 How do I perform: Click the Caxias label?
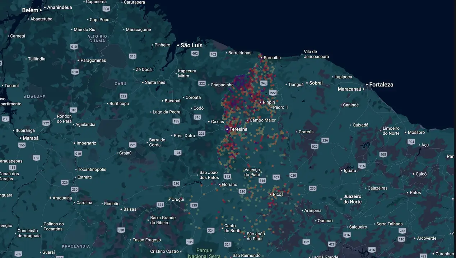(x=217, y=122)
